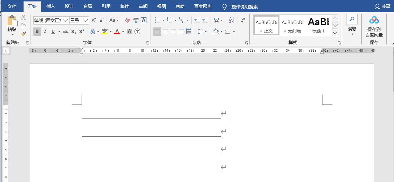Click the enclosed character 字 icon

pos(137,31)
